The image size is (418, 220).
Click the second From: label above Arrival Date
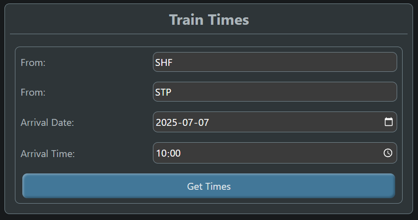(33, 93)
